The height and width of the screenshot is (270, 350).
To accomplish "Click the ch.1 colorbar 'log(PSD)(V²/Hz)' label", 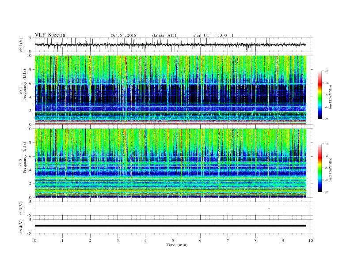I will pyautogui.click(x=331, y=97).
